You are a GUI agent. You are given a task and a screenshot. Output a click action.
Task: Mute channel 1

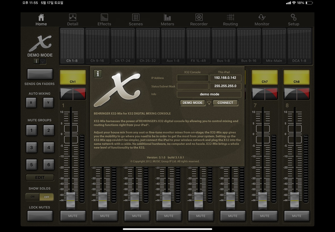(73, 216)
